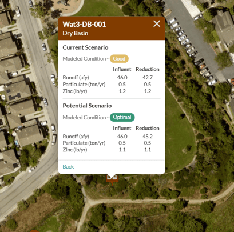
Task: Select the DB dry basin map marker
Action: [x=112, y=179]
